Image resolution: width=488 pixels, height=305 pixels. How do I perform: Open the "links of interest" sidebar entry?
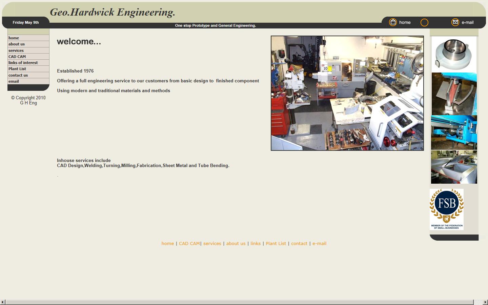(23, 62)
